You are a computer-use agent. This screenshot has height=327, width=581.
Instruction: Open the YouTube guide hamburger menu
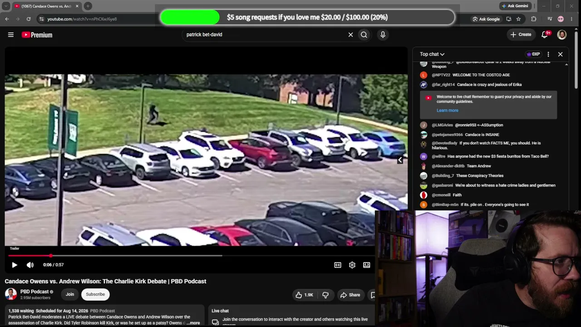pyautogui.click(x=11, y=35)
